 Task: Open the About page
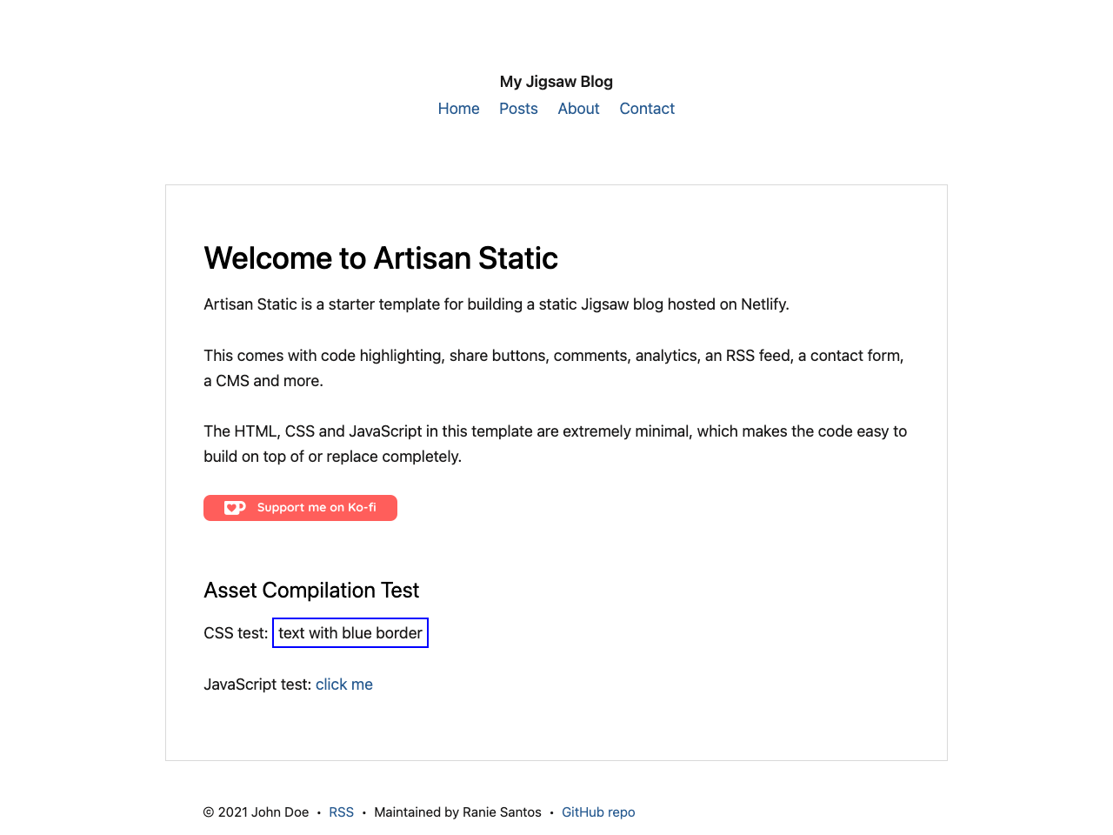578,108
